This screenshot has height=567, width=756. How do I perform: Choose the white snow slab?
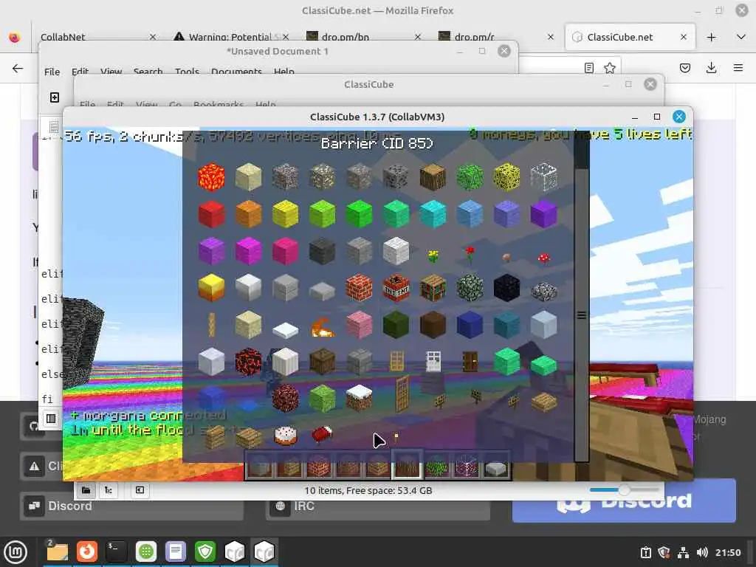(286, 330)
